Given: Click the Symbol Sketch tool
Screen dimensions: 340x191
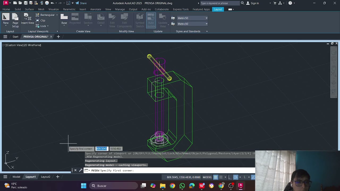Looking at the screenshot, I should point(140,21).
